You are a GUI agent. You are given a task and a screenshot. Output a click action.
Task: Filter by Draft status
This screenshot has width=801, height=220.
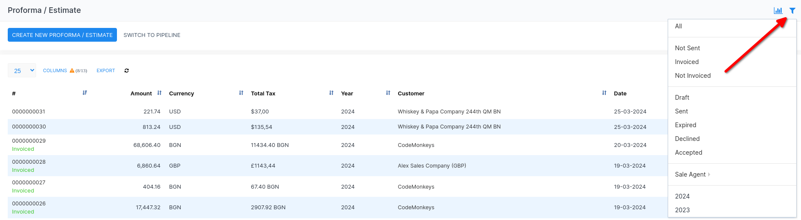[682, 98]
